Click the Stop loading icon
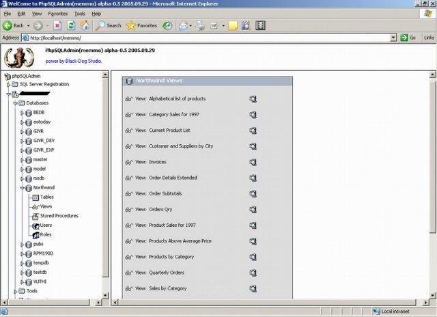Image resolution: width=437 pixels, height=317 pixels. (57, 26)
